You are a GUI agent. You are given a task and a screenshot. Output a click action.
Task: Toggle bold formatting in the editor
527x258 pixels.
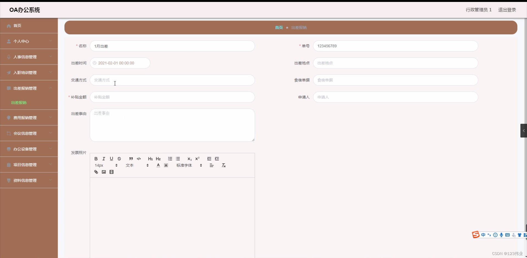[x=96, y=159]
